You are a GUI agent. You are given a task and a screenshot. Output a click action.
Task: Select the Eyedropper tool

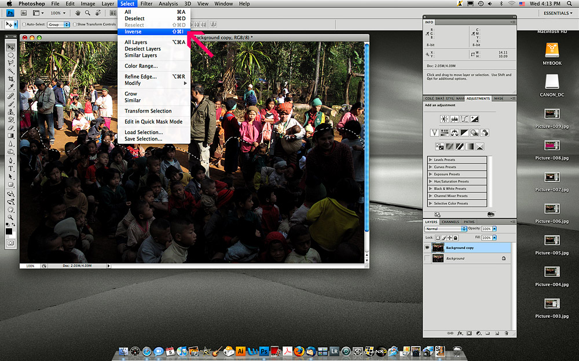[10, 87]
